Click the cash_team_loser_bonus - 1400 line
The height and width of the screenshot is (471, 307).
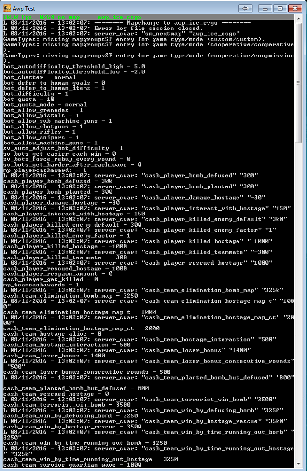(55, 356)
